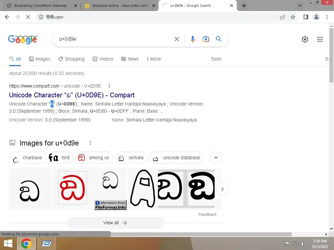Close the Blocked by Cloudflare Gateway tab
334x250 pixels.
point(76,6)
